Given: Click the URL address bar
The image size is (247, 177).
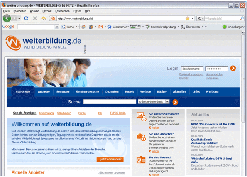Looking at the screenshot, I should [x=120, y=19].
